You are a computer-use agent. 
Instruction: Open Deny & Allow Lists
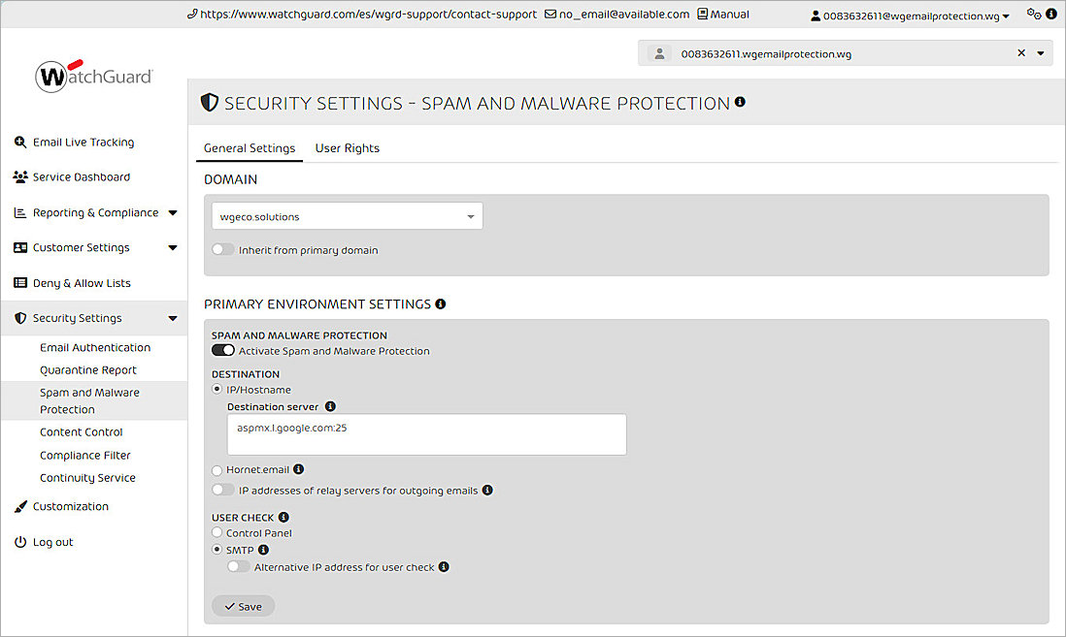(x=83, y=282)
